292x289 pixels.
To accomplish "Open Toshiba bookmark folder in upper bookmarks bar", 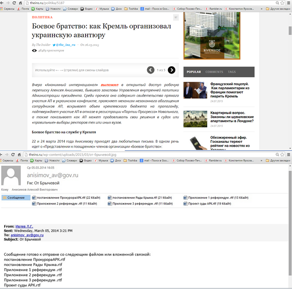I will coord(131,9).
